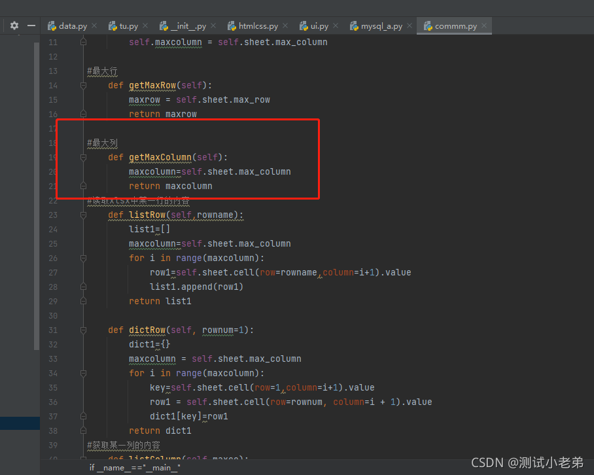
Task: Switch to the ui.py tab
Action: point(319,26)
